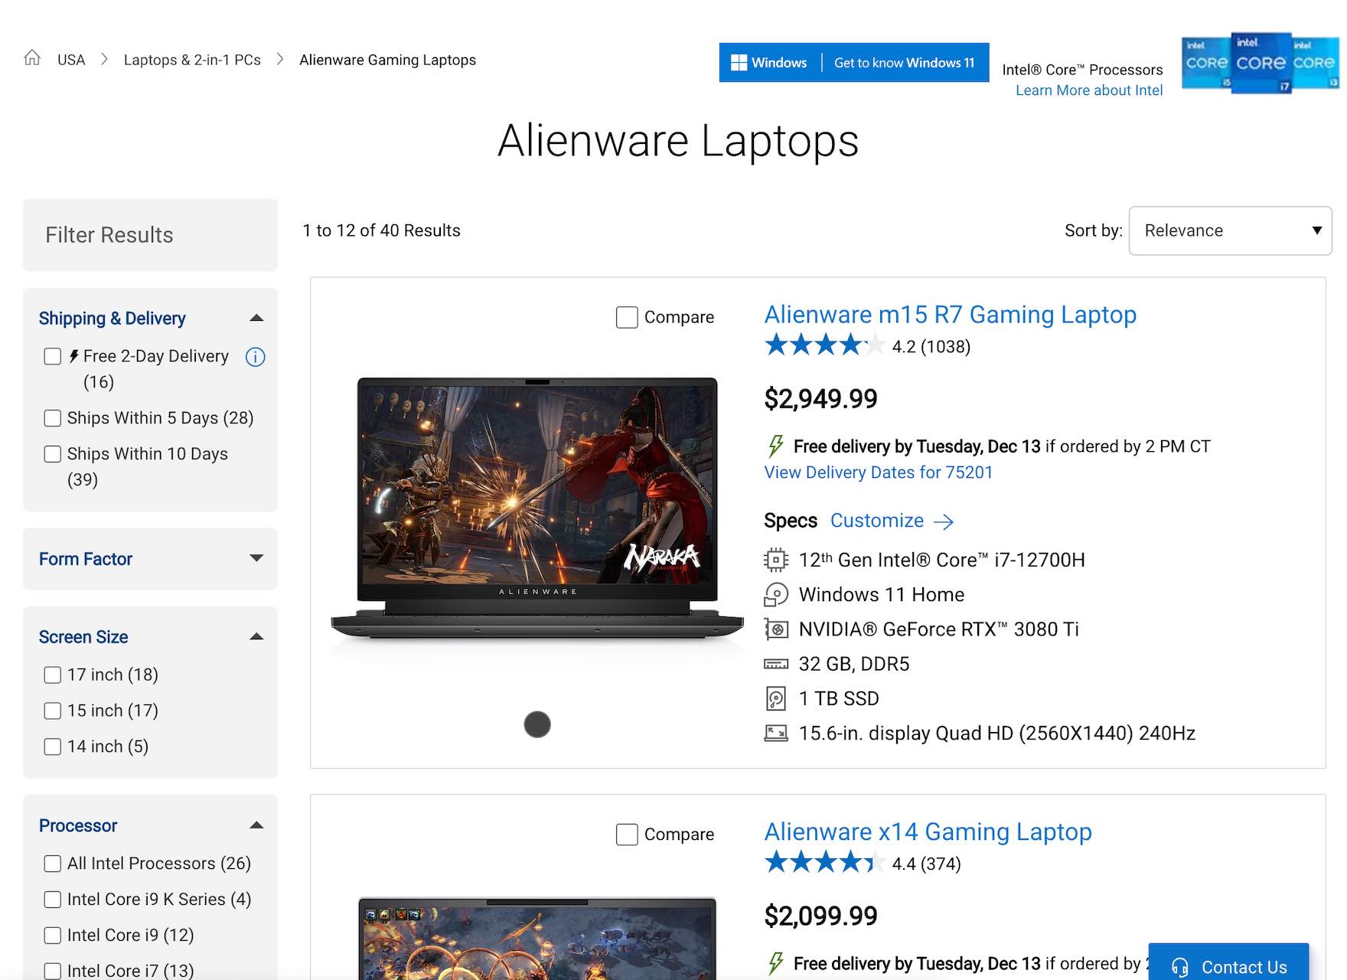Collapse the Shipping & Delivery section

click(x=256, y=318)
